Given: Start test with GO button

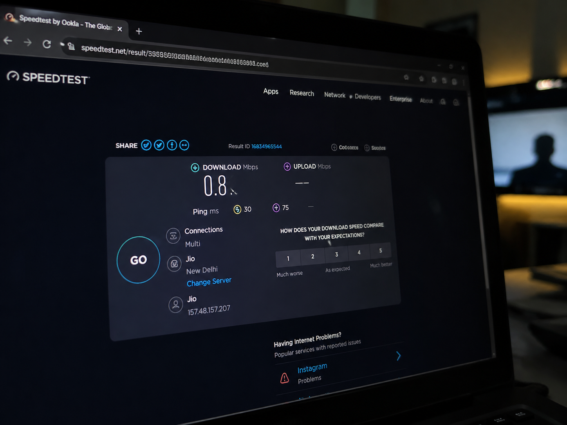Looking at the screenshot, I should coord(138,260).
